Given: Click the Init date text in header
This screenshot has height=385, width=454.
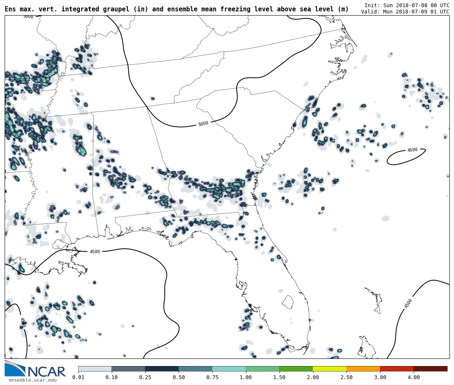Looking at the screenshot, I should pyautogui.click(x=406, y=5).
